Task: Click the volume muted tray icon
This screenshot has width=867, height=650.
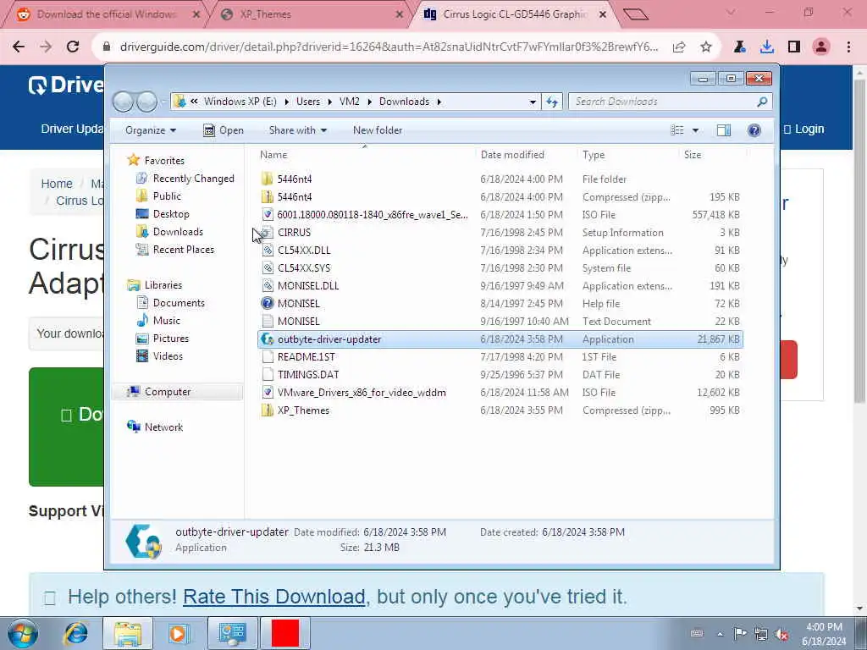Action: pyautogui.click(x=781, y=634)
